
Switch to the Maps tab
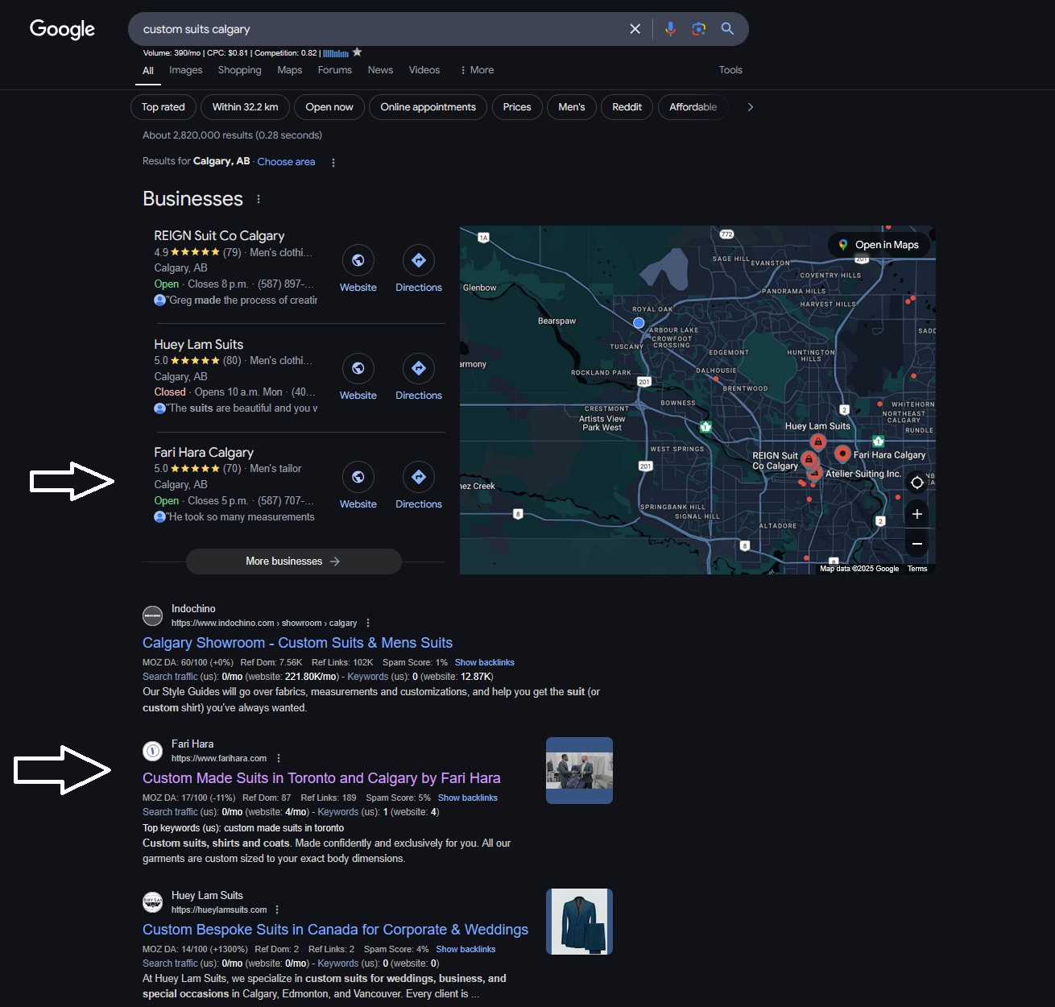pos(290,70)
